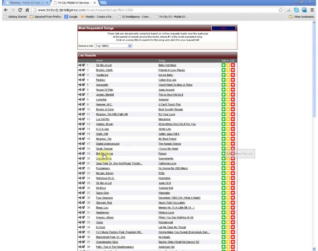Click the browser back arrow
This screenshot has width=318, height=251.
point(6,10)
